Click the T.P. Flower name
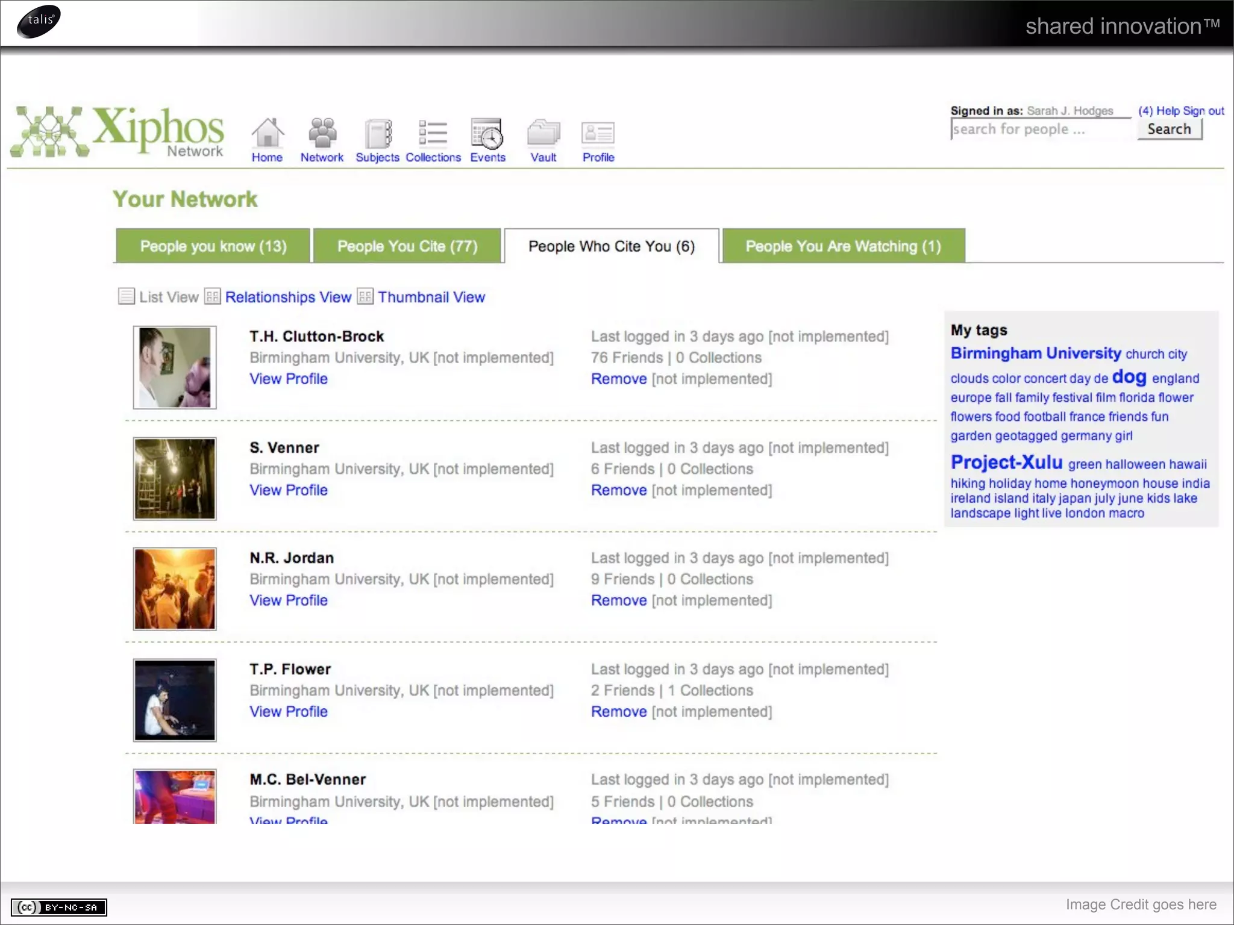This screenshot has width=1234, height=925. pyautogui.click(x=290, y=670)
